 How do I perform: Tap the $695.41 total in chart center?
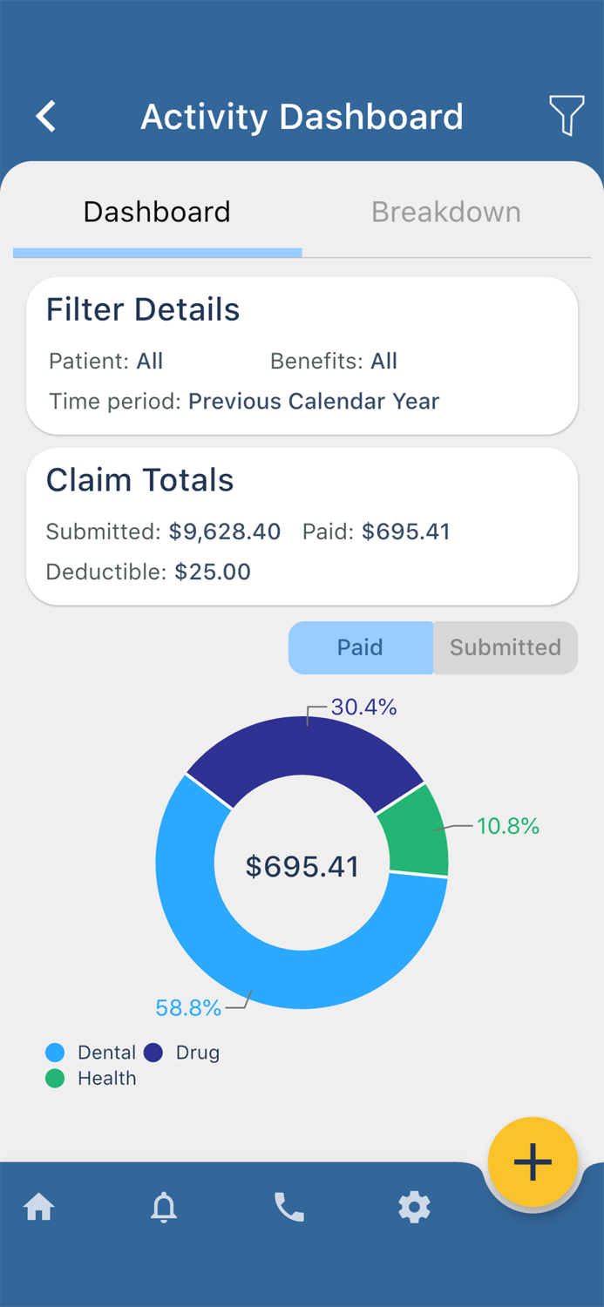[x=302, y=865]
